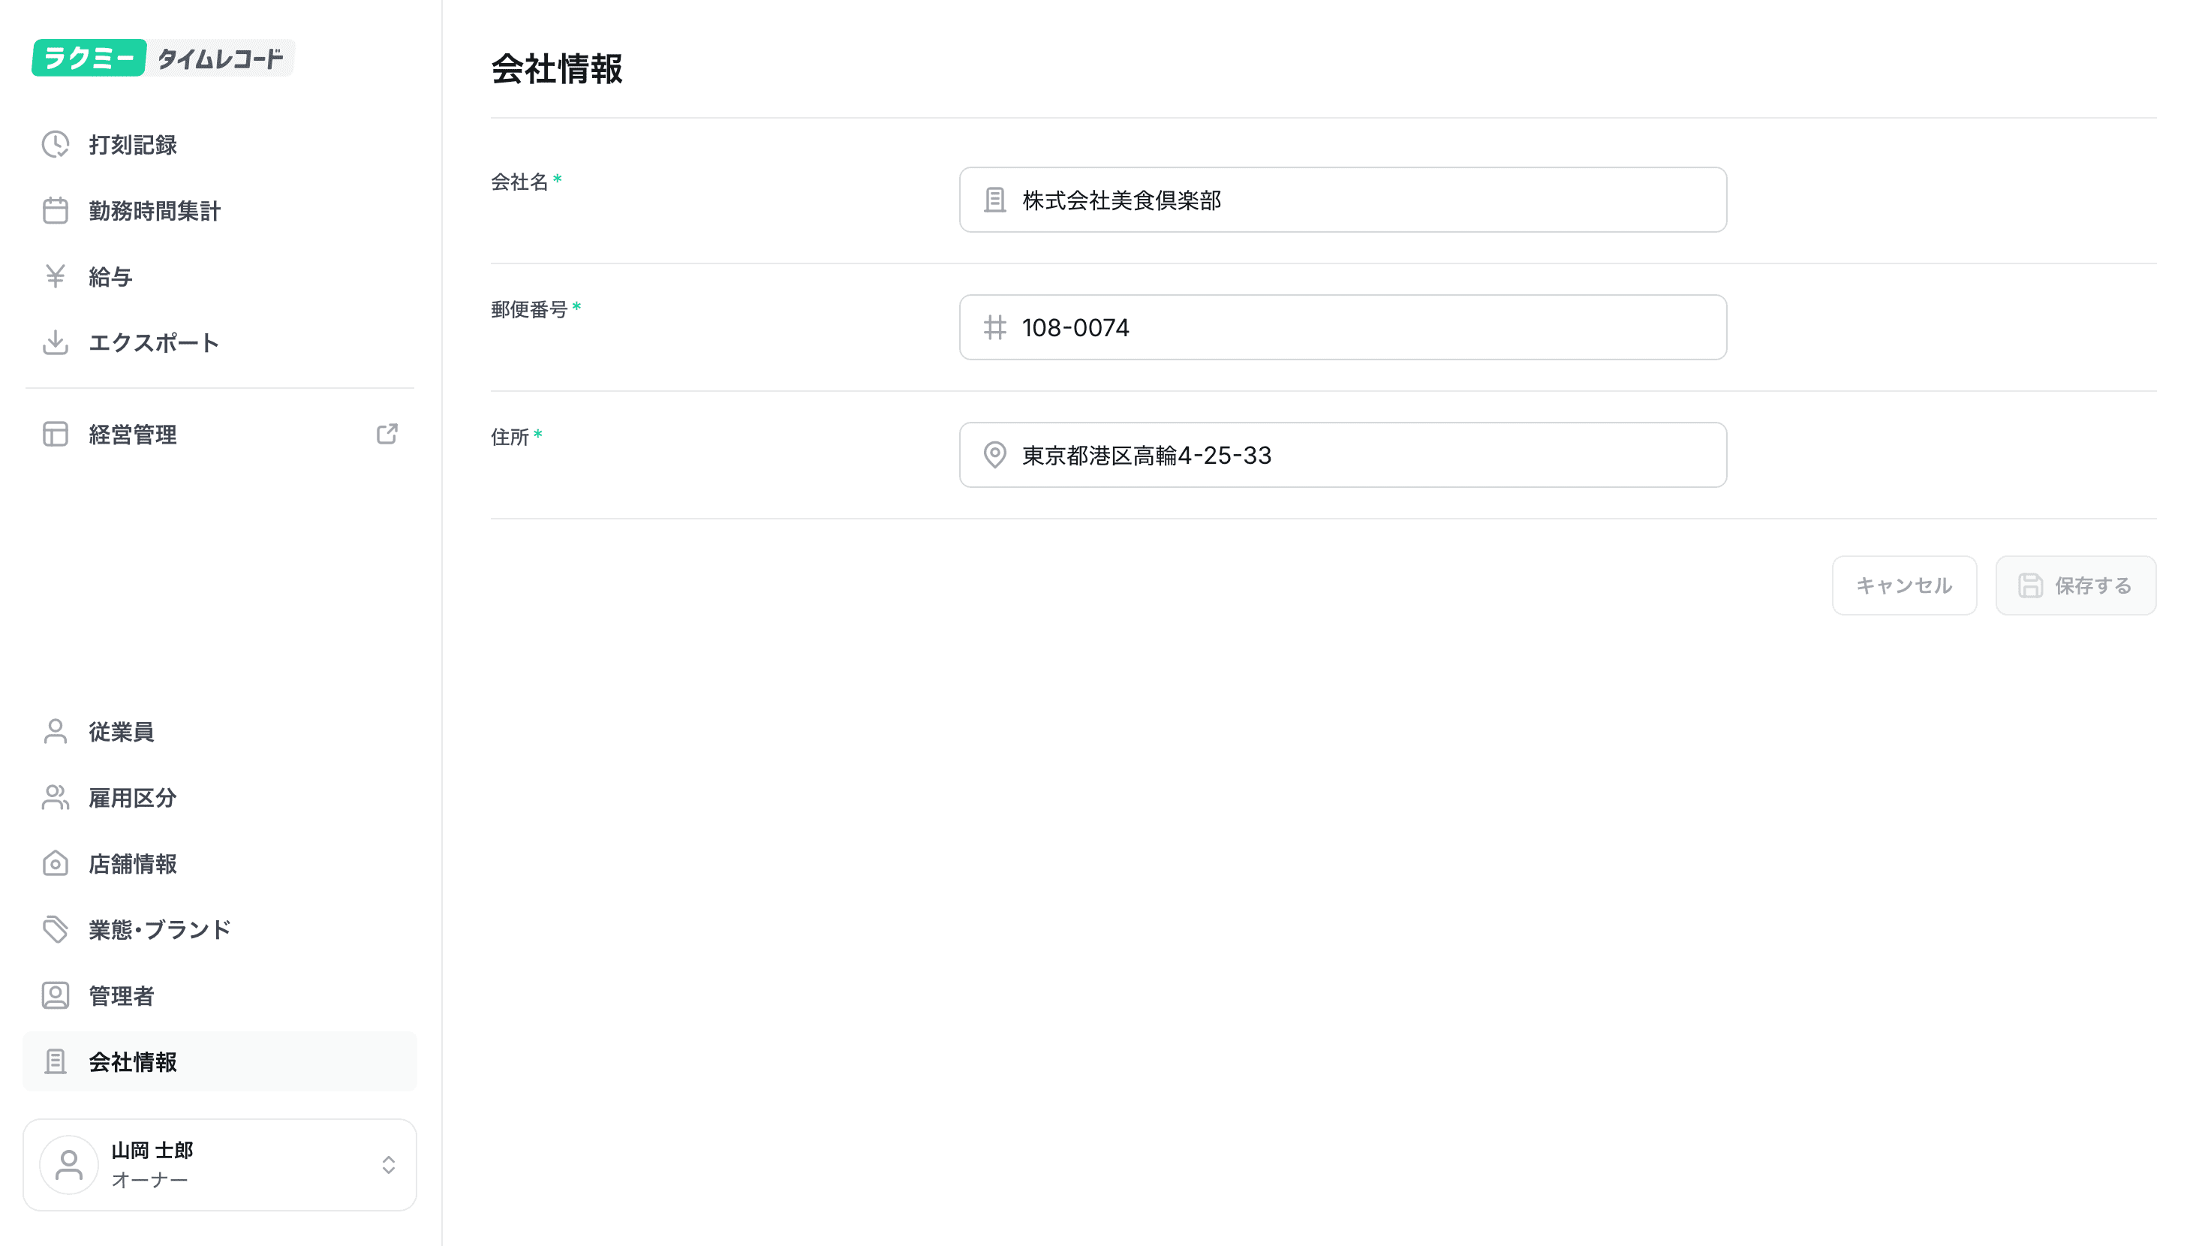This screenshot has height=1246, width=2202.
Task: Go to the 管理者 page
Action: pos(121,995)
